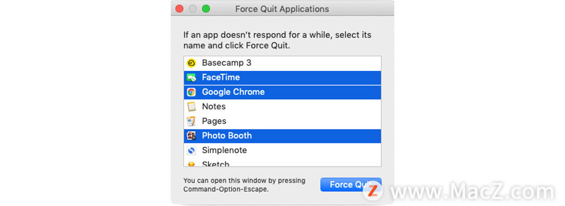
Task: Click the Simplenote blue circular icon
Action: tap(192, 150)
